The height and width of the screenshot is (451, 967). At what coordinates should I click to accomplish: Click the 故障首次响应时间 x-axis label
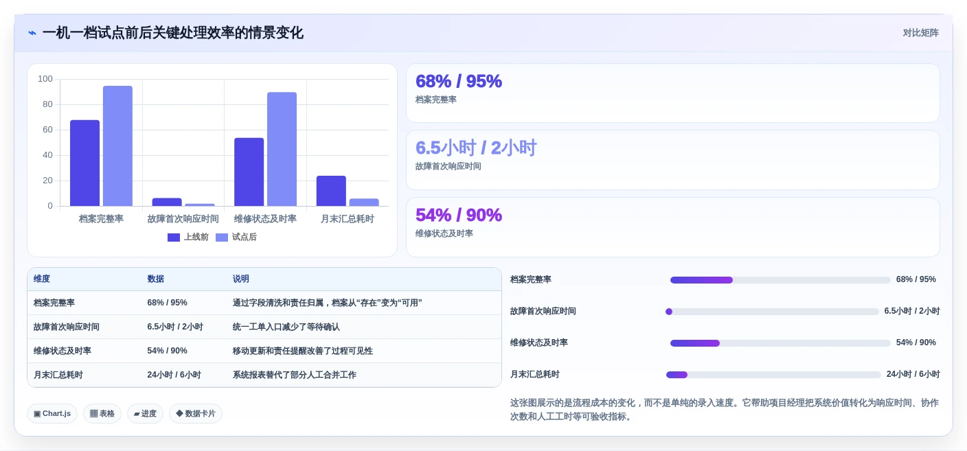tap(183, 219)
